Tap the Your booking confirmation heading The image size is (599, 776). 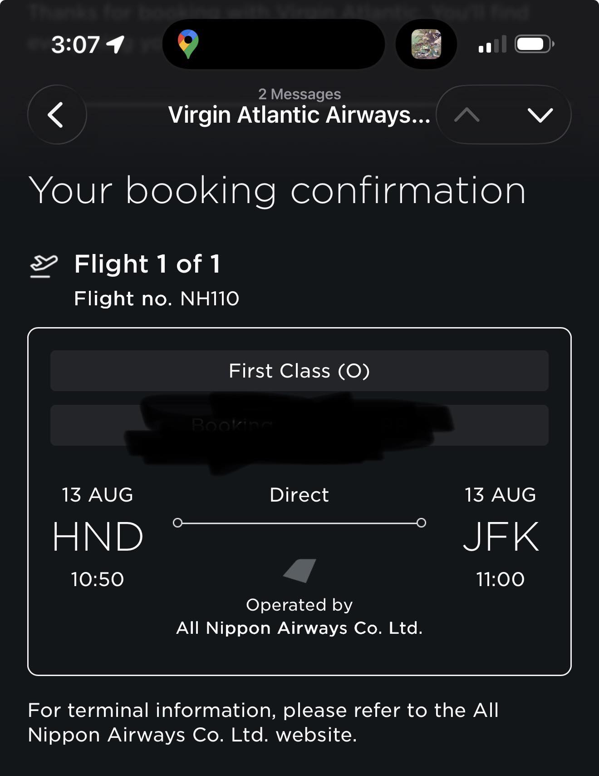point(277,191)
